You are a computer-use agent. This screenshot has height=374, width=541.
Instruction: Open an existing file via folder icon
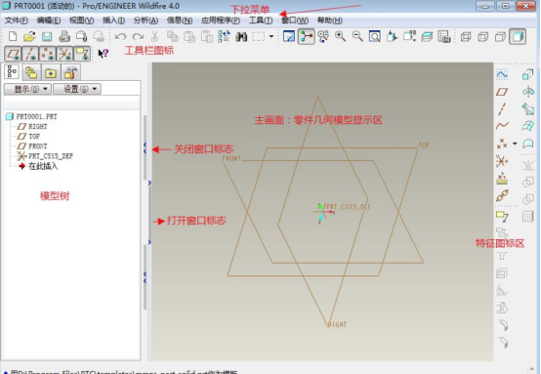pos(29,36)
